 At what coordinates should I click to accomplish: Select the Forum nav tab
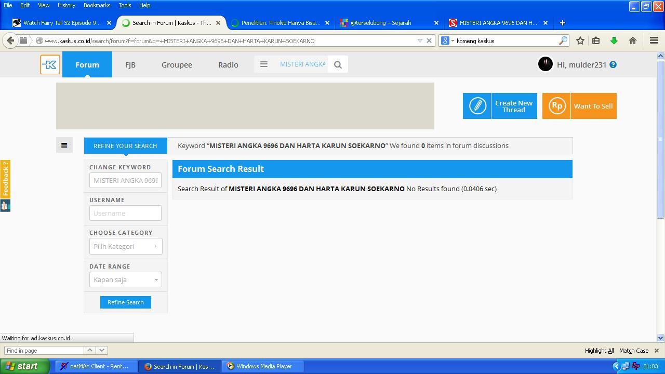pyautogui.click(x=87, y=64)
